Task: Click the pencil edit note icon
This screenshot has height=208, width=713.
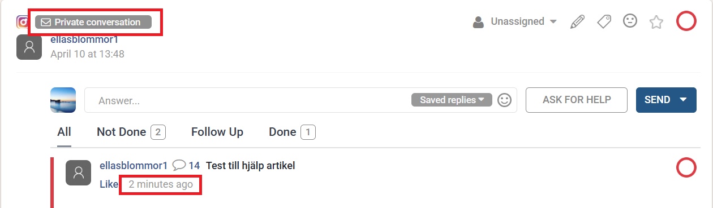Action: (577, 22)
